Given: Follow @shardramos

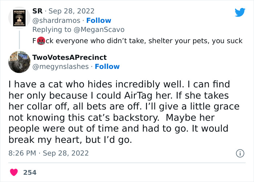Looking at the screenshot, I should 99,21.
